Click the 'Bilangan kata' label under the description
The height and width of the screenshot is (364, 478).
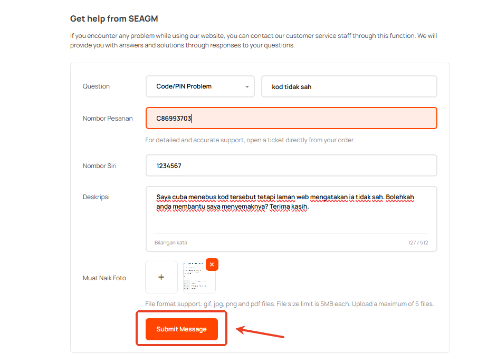[170, 243]
